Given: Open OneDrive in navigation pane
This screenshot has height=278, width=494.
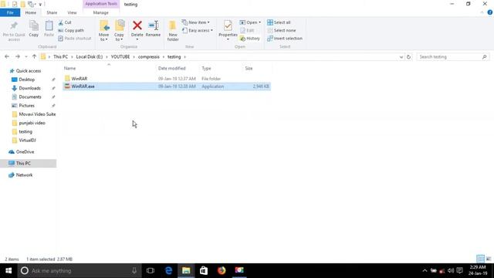Looking at the screenshot, I should coord(25,152).
